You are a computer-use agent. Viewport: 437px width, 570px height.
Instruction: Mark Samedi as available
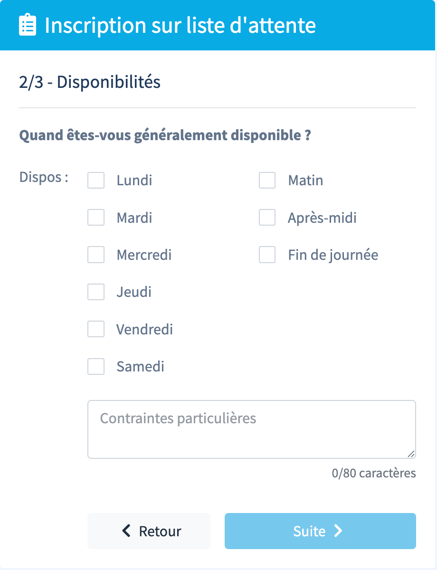click(x=96, y=366)
